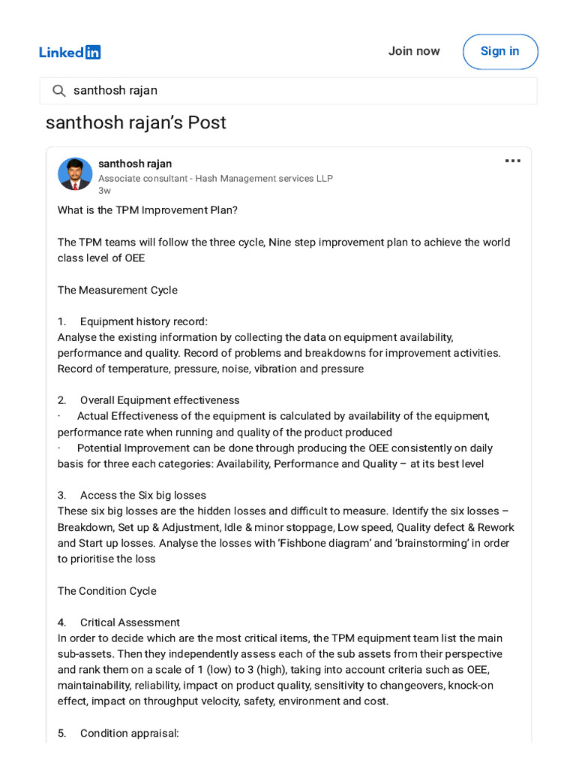The image size is (576, 769).
Task: Click santhosh rajan's profile photo
Action: pos(75,173)
